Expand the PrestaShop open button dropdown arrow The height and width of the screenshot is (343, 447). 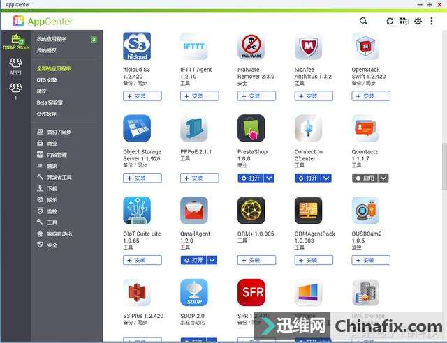coord(269,178)
